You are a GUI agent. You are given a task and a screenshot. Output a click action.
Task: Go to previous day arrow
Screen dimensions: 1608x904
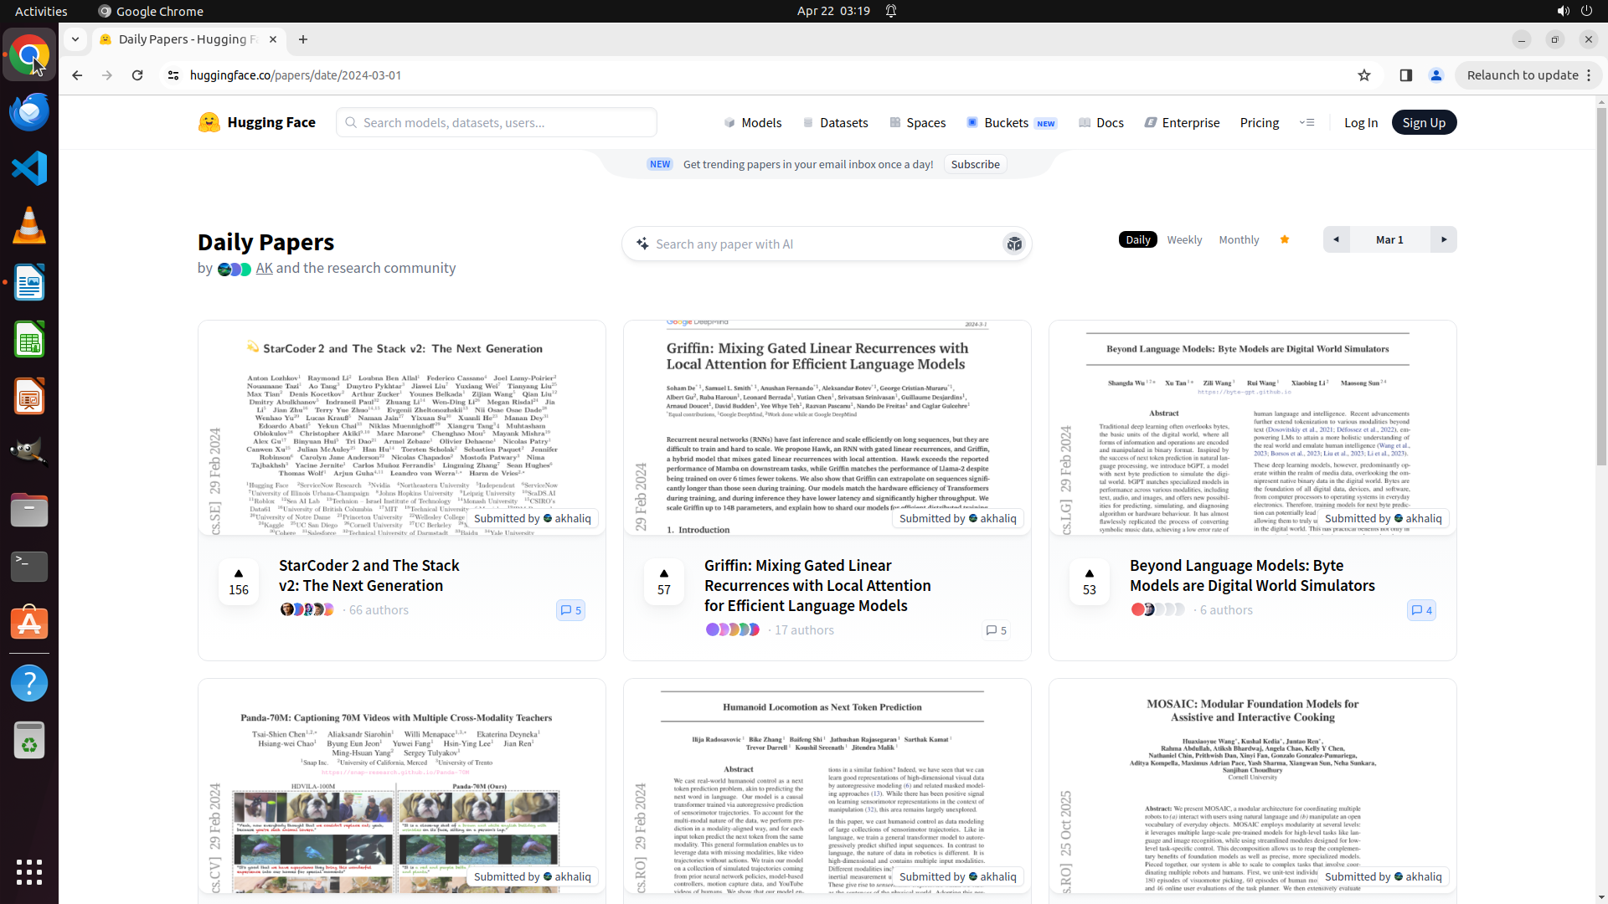click(1336, 239)
